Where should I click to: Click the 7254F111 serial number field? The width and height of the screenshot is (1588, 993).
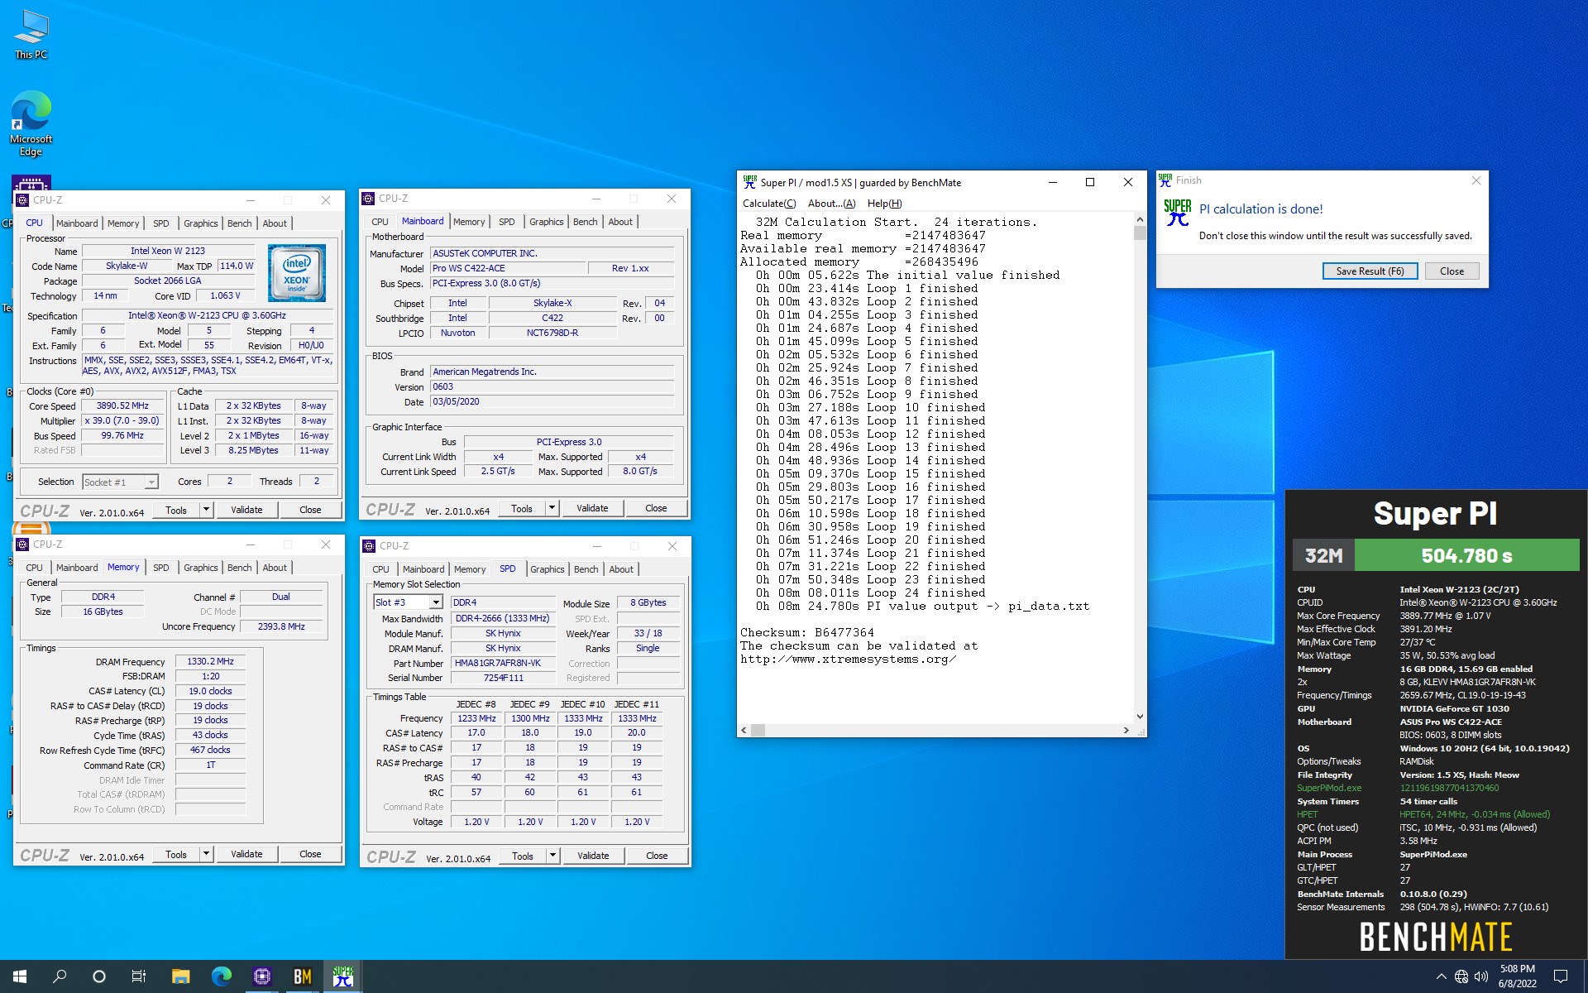point(503,678)
